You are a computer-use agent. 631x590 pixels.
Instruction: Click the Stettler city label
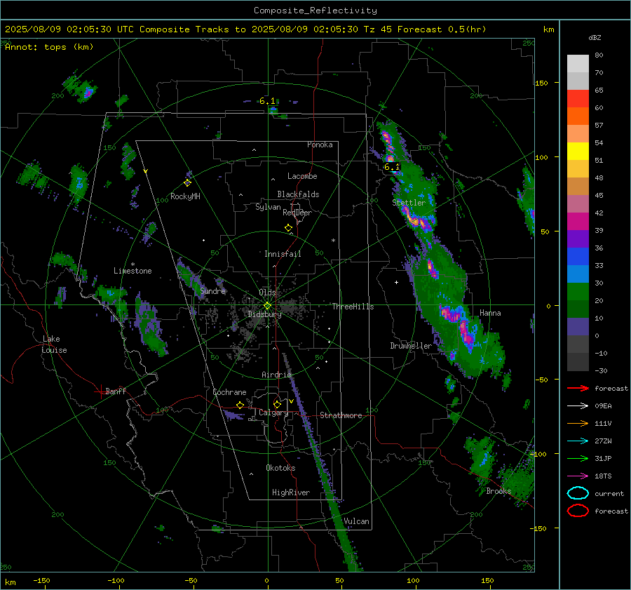point(409,203)
